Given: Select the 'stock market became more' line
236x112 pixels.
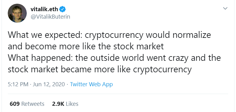Looking at the screenshot, I should [x=100, y=69].
